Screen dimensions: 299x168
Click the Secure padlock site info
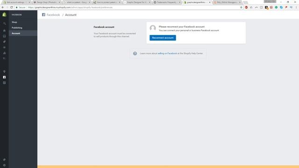point(21,7)
